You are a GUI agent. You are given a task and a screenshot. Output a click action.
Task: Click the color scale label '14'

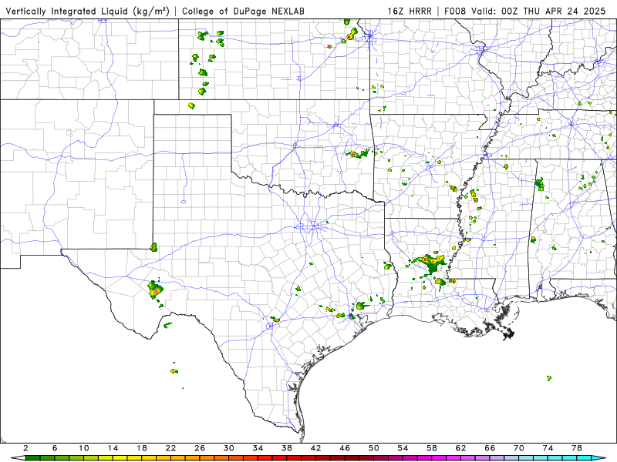point(113,448)
